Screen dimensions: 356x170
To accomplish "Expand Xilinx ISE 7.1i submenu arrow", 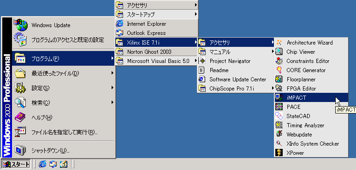I will click(196, 42).
